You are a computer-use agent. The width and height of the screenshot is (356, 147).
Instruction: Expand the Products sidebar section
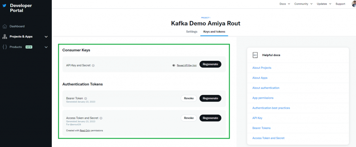pyautogui.click(x=46, y=47)
